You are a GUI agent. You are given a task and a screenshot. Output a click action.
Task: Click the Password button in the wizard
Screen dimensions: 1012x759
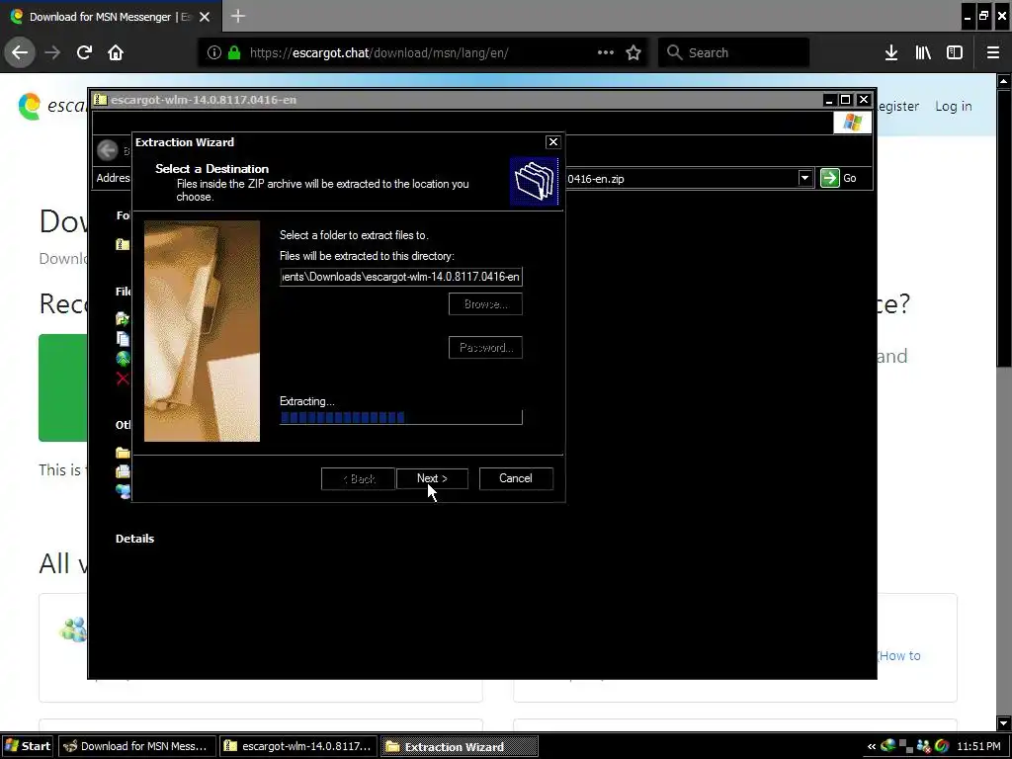click(485, 347)
